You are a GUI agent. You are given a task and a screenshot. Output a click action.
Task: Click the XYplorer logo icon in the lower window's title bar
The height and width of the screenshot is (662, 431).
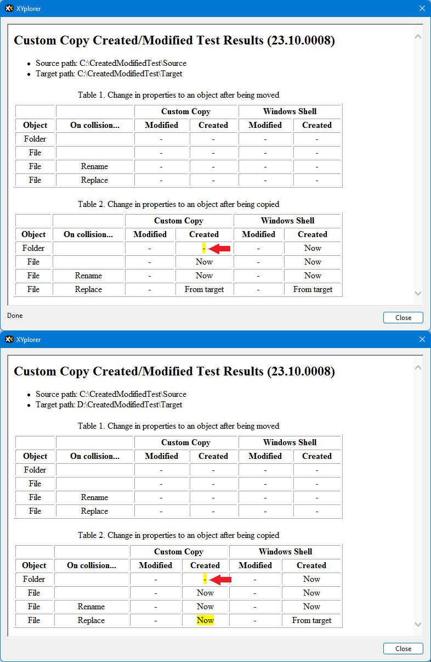pyautogui.click(x=9, y=340)
